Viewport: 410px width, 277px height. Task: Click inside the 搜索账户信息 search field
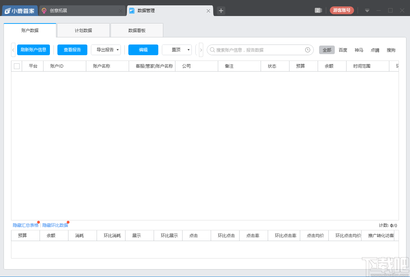point(257,50)
